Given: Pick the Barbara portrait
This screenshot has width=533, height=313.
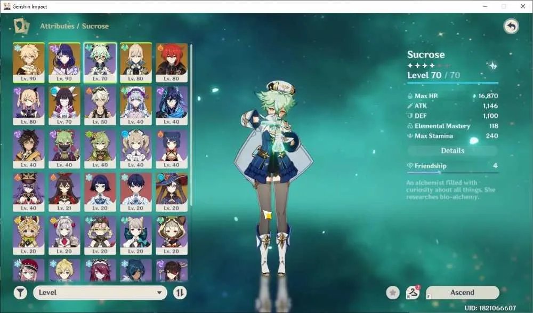Looking at the screenshot, I should tap(135, 149).
